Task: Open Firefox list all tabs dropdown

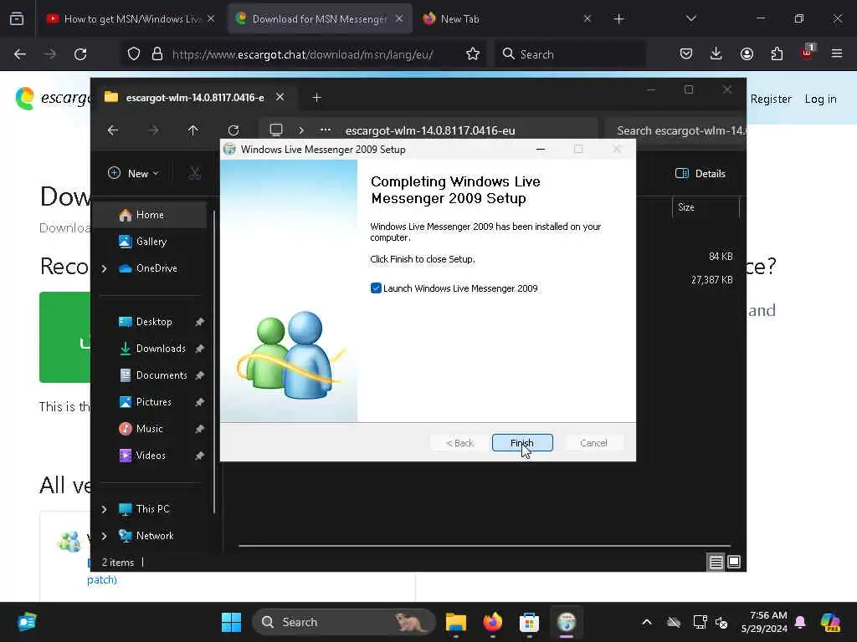Action: pyautogui.click(x=690, y=18)
